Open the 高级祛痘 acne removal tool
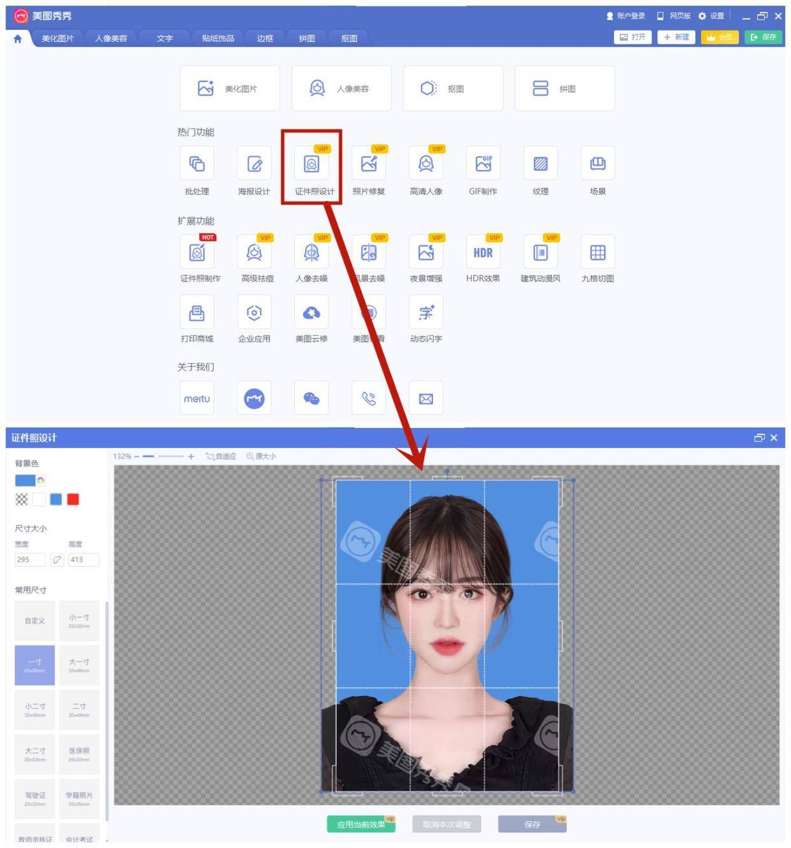The height and width of the screenshot is (848, 791). [254, 252]
